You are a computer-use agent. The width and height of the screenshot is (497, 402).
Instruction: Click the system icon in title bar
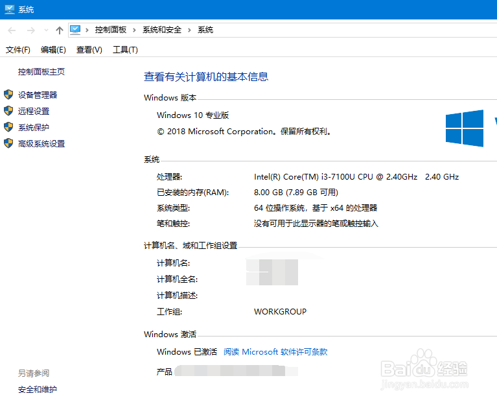[x=10, y=10]
